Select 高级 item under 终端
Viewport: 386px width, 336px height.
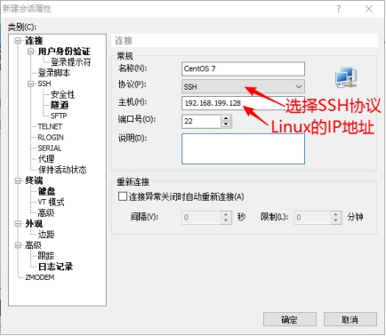click(x=46, y=212)
